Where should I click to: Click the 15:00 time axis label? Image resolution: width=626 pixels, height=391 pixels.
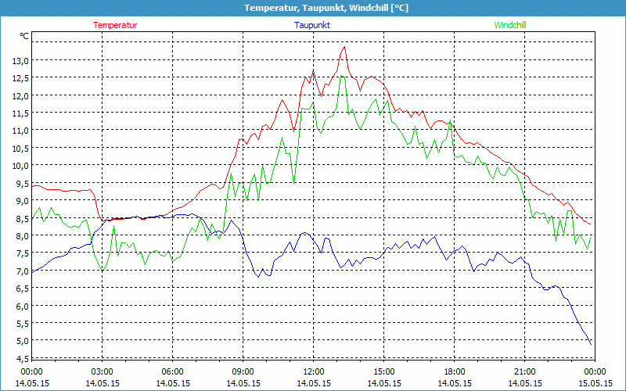point(384,371)
